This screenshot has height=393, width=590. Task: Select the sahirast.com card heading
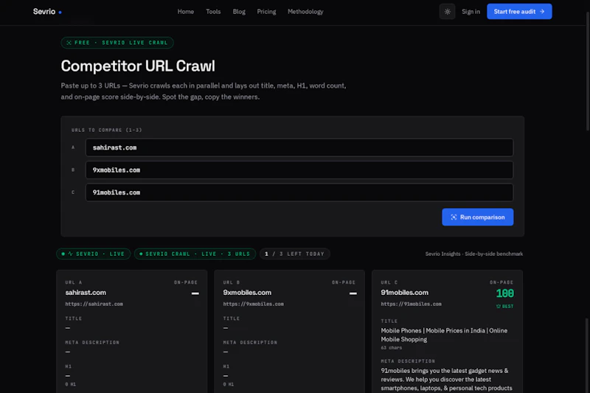tap(86, 293)
